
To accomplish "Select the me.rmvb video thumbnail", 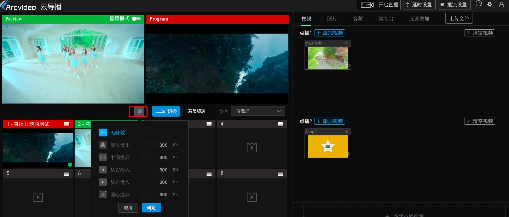I will pyautogui.click(x=328, y=58).
